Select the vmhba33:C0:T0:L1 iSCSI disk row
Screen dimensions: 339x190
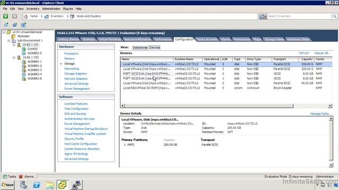[x=226, y=79]
